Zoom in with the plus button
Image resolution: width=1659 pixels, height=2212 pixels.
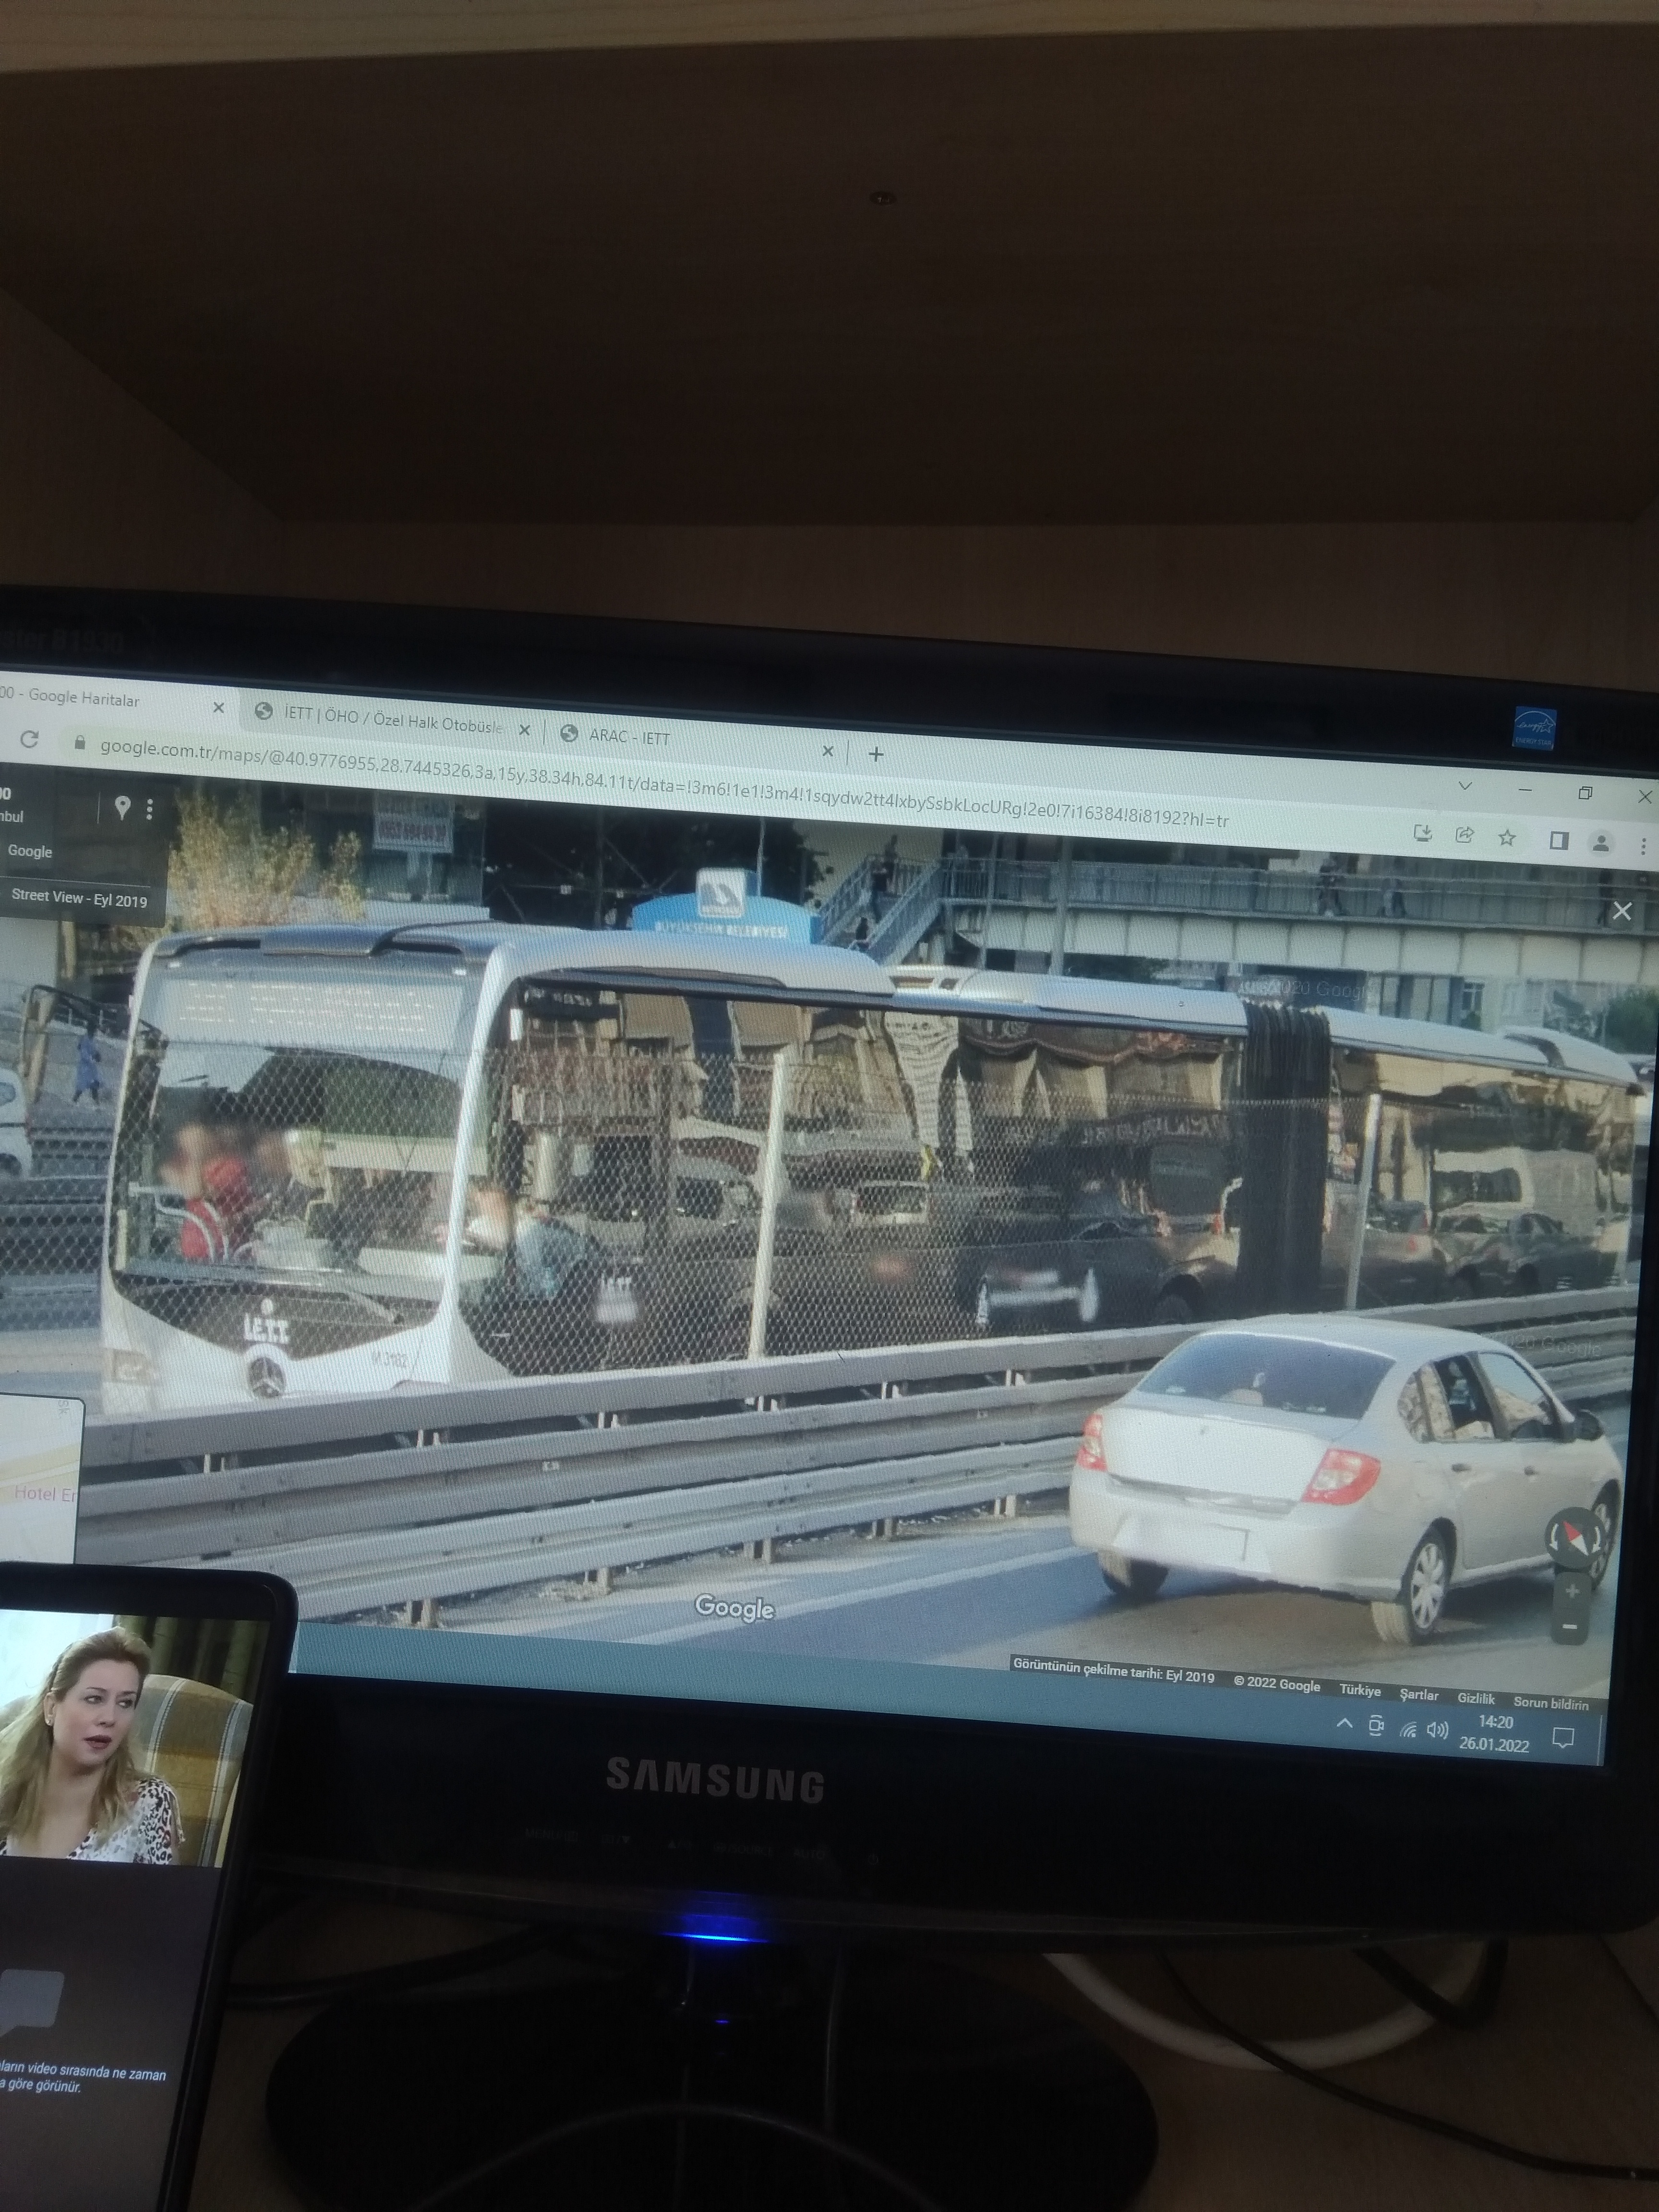click(1572, 1590)
